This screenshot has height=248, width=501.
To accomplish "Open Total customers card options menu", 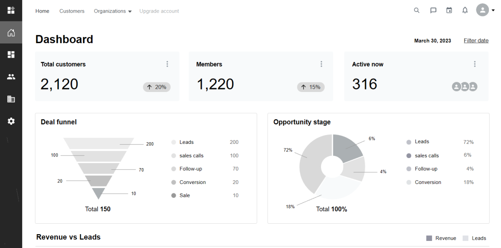I will tap(167, 64).
